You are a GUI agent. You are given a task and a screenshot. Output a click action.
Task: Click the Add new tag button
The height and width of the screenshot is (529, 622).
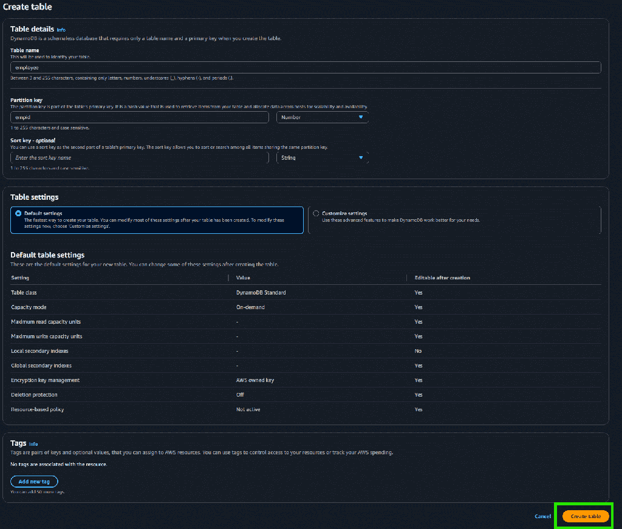point(34,482)
